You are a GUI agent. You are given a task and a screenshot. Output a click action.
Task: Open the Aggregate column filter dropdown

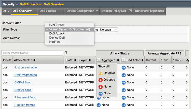98,60
